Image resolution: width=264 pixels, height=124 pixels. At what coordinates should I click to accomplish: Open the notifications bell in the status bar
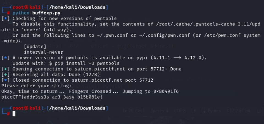pyautogui.click(x=258, y=111)
